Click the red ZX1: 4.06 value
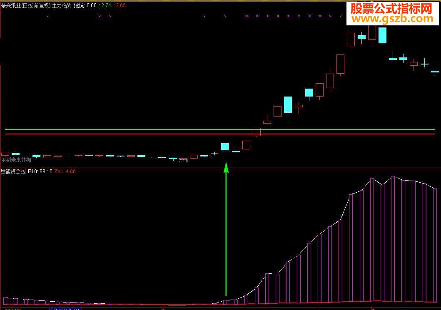 tap(65, 171)
